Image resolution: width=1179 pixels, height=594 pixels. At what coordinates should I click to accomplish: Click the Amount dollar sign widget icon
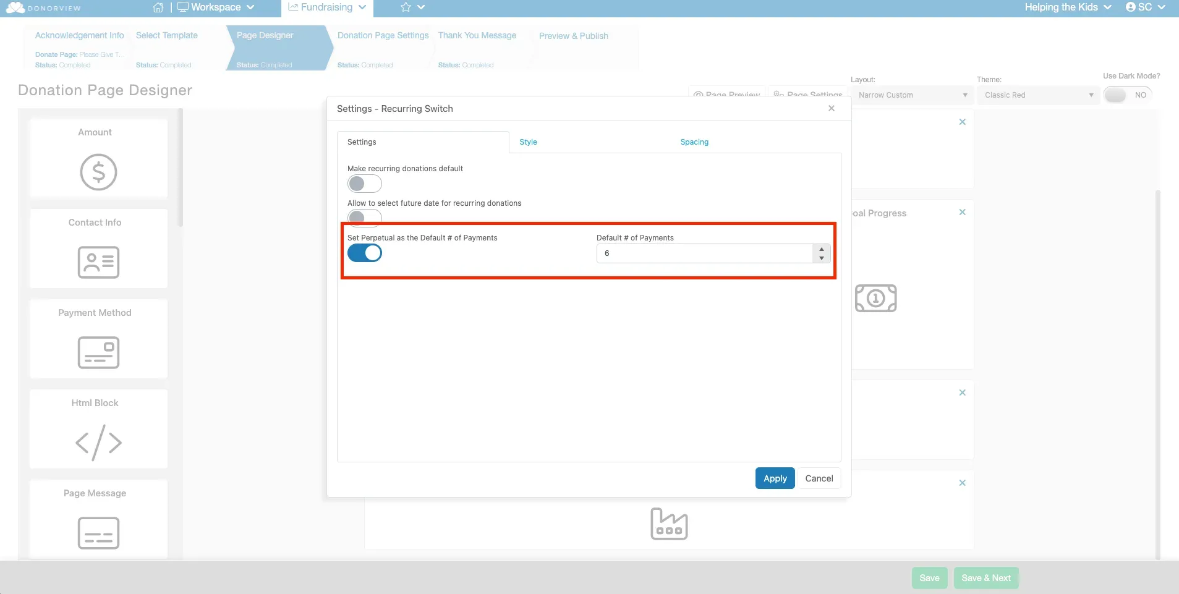click(x=98, y=172)
